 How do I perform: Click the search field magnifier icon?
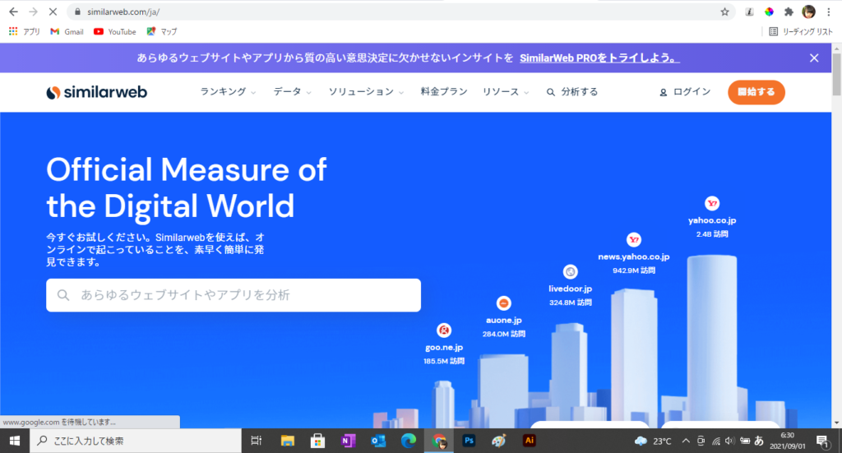click(63, 295)
